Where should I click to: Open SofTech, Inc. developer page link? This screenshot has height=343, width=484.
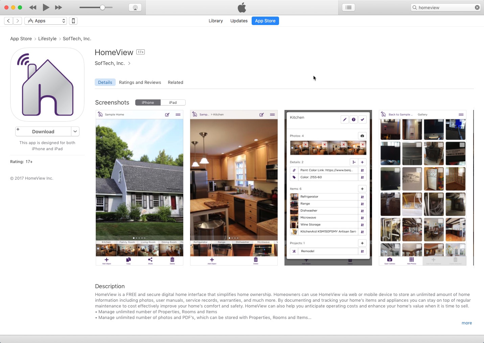(113, 63)
